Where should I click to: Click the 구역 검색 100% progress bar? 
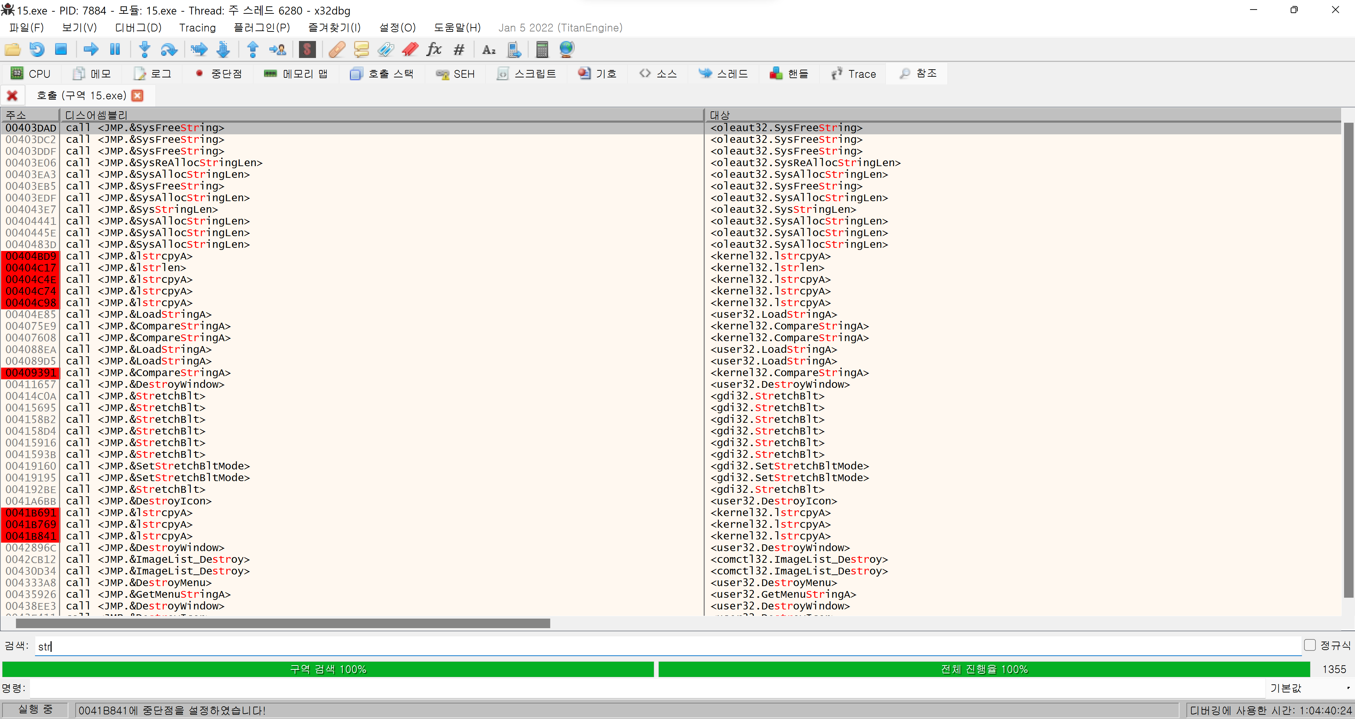pyautogui.click(x=328, y=669)
